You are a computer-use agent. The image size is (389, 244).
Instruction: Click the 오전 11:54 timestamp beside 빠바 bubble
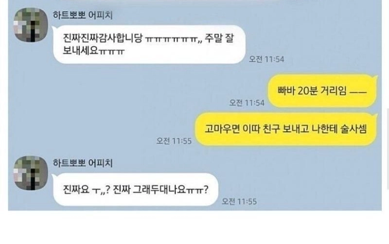247,103
